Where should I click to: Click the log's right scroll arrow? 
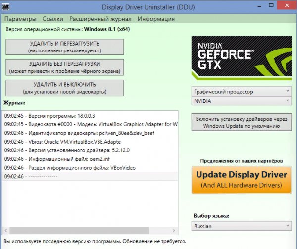click(x=174, y=231)
